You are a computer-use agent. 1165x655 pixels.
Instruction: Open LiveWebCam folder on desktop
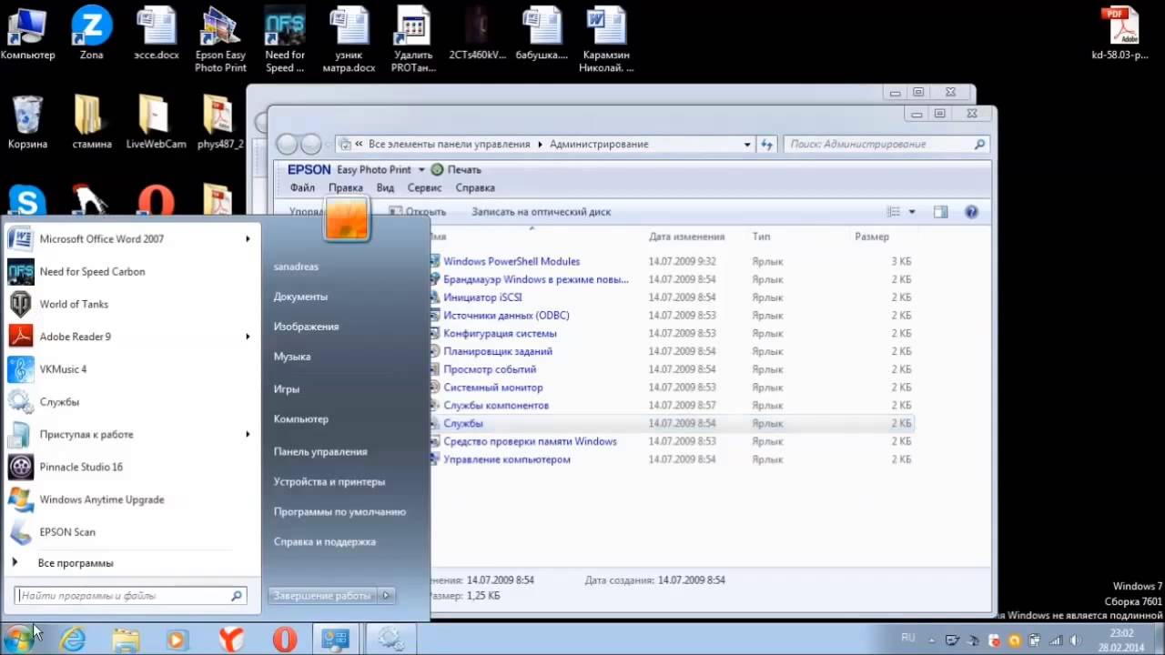click(x=156, y=122)
